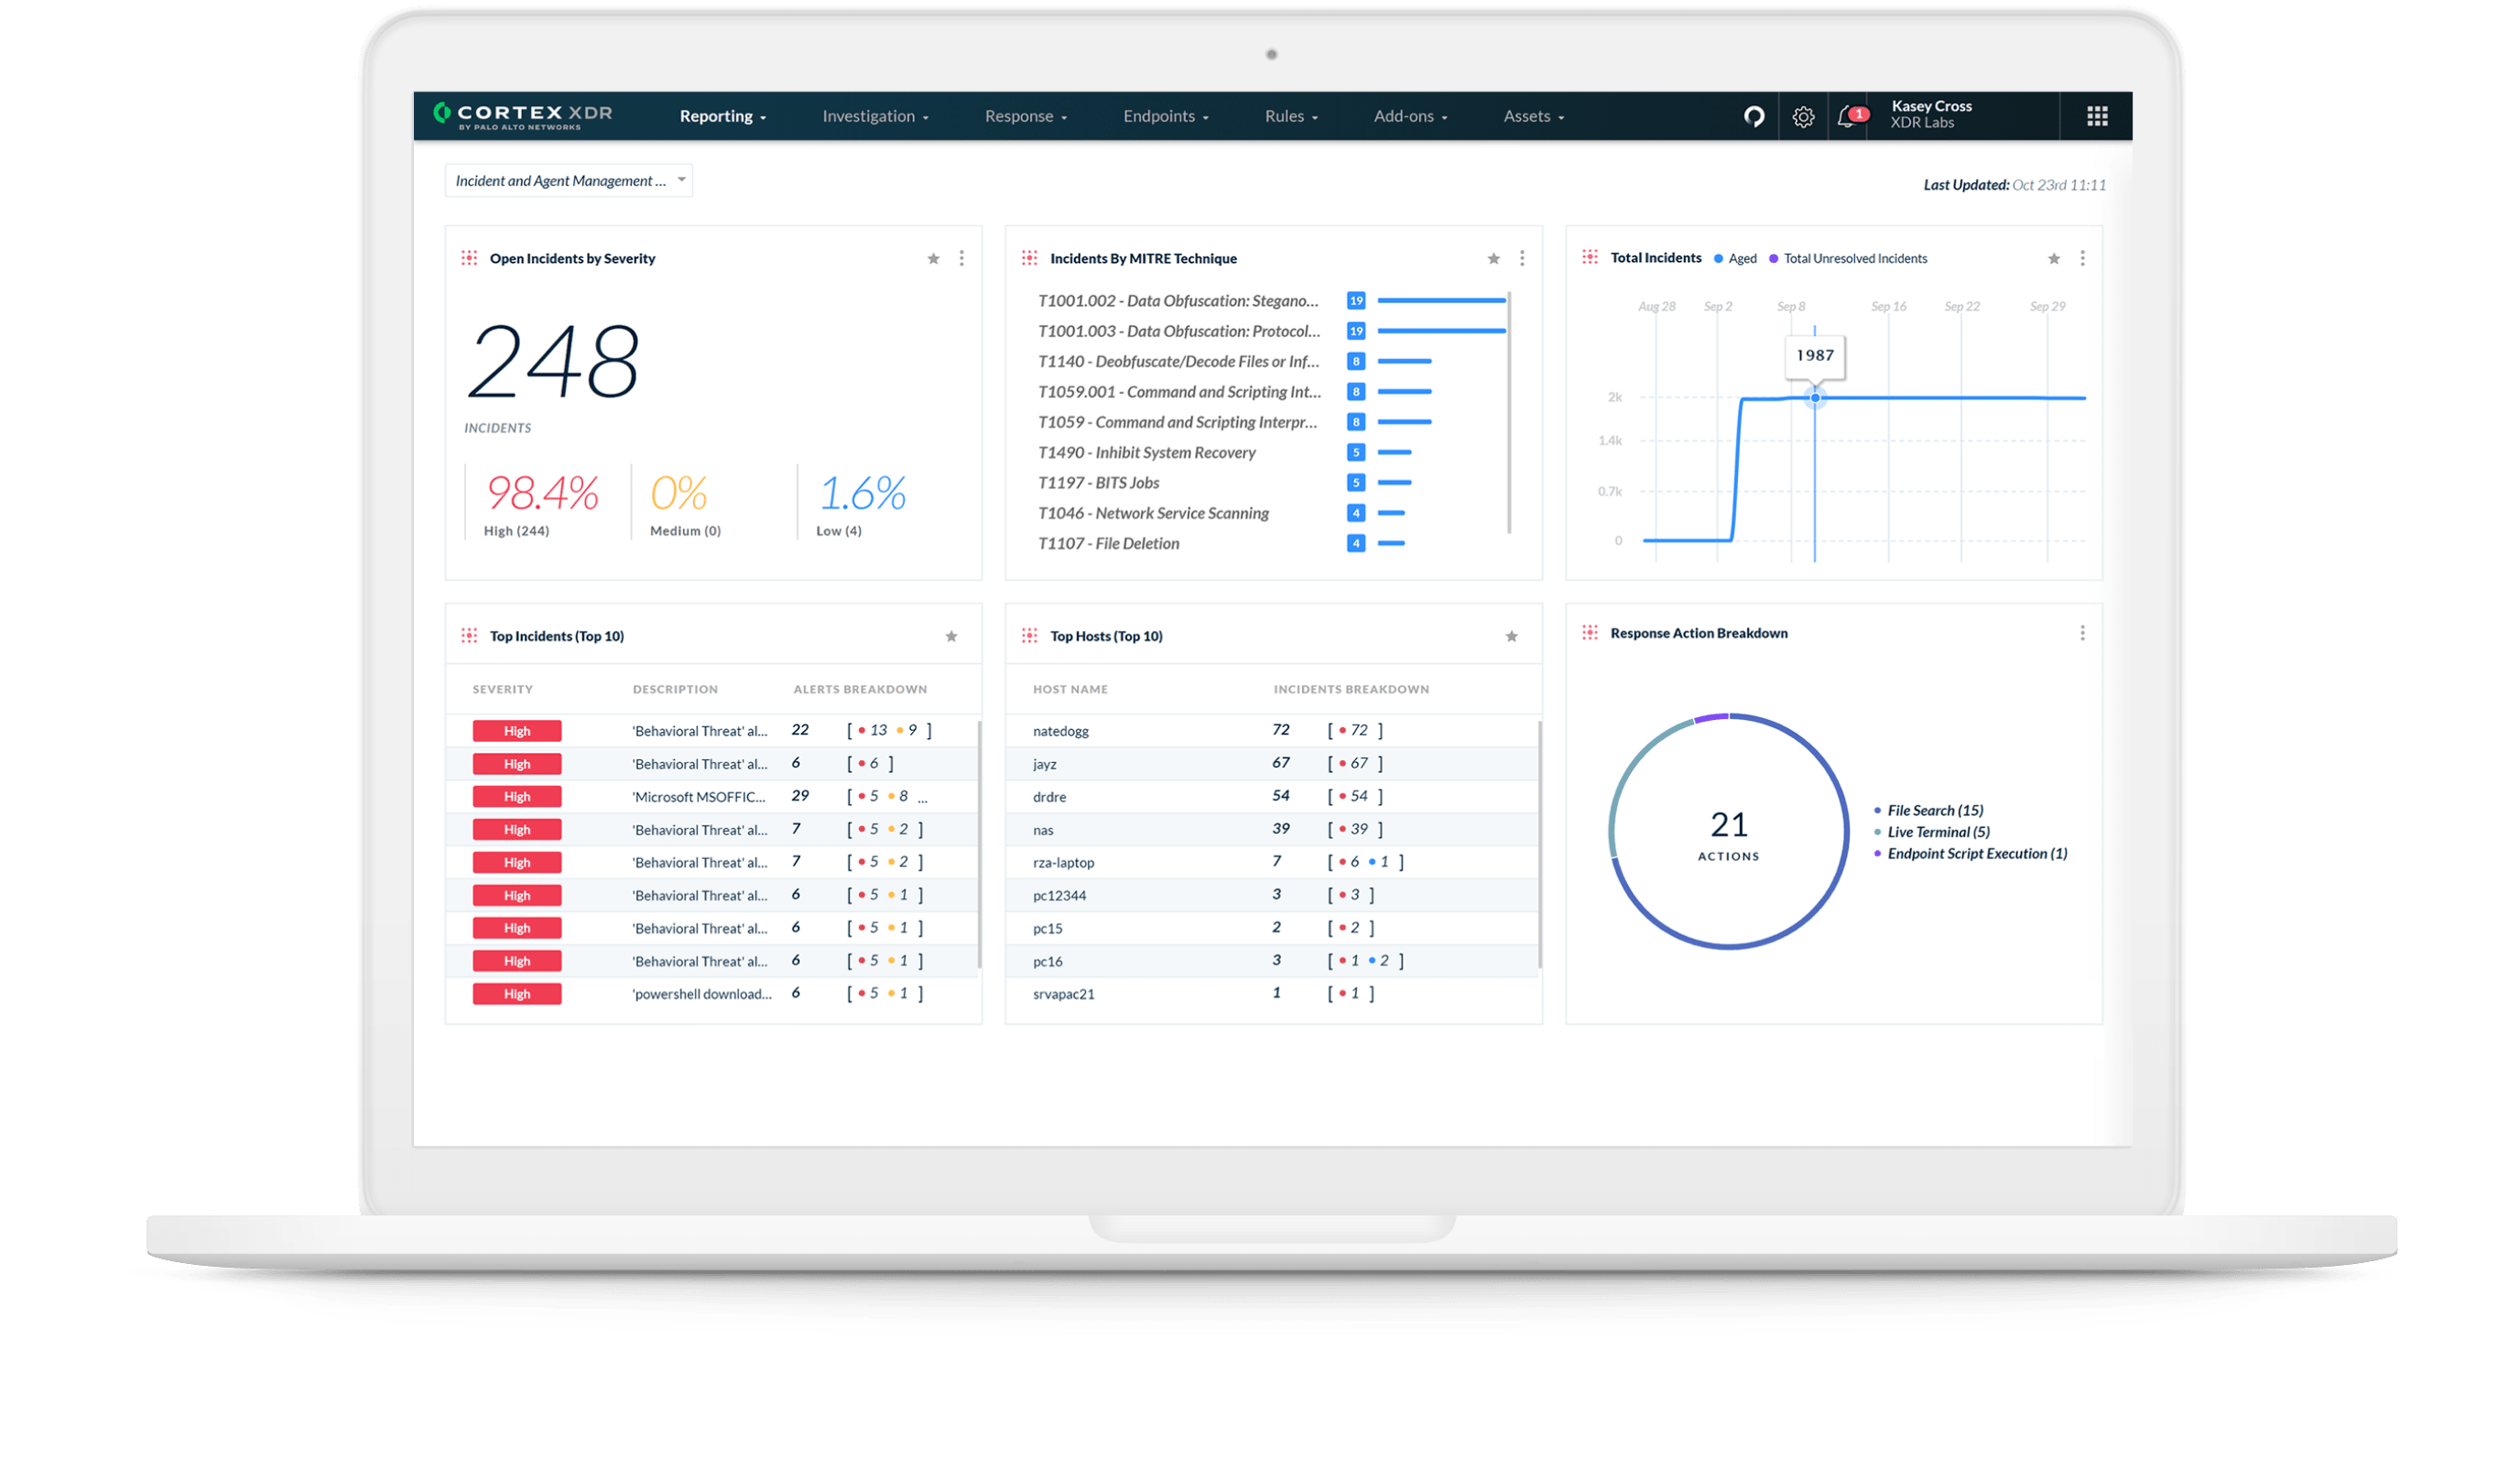Open the settings gear in the top bar

coord(1804,116)
